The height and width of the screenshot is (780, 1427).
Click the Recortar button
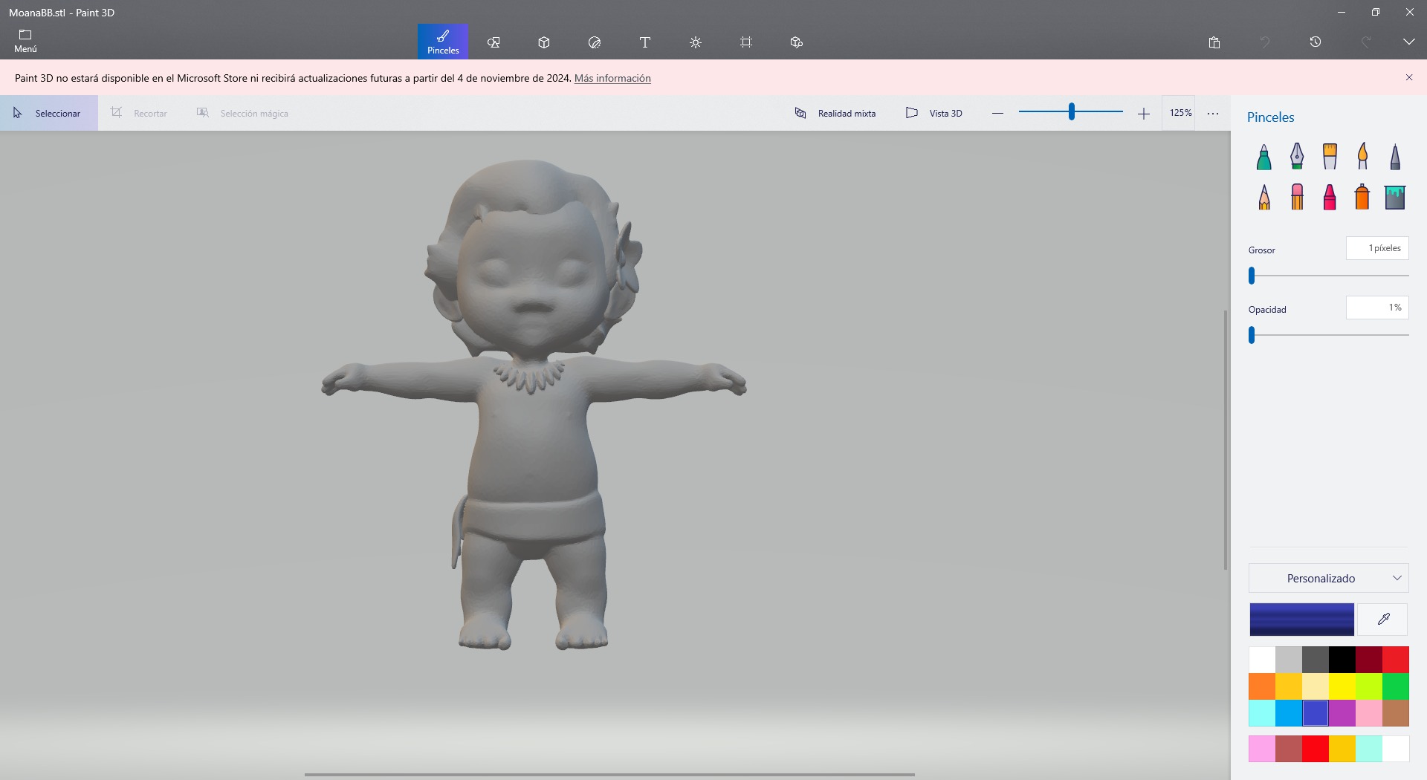click(x=140, y=113)
